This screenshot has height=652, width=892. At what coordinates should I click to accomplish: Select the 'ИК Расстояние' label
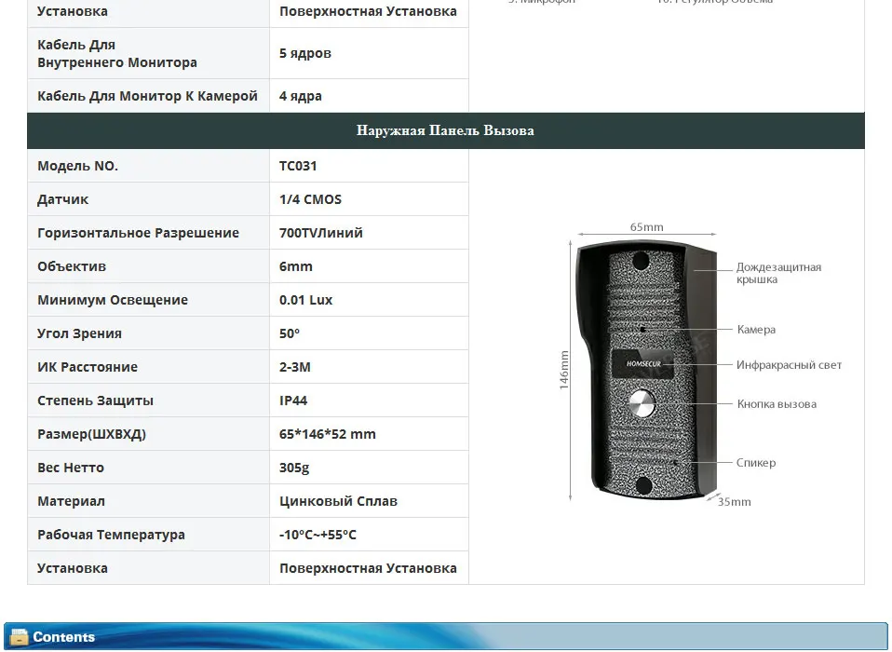coord(88,368)
